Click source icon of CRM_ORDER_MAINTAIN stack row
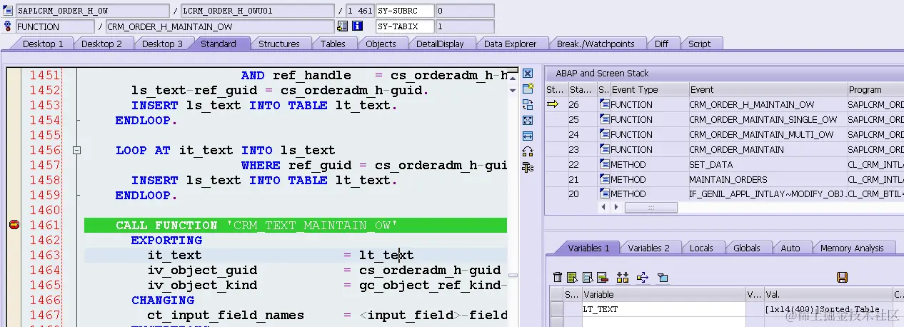This screenshot has width=904, height=327. (x=604, y=149)
